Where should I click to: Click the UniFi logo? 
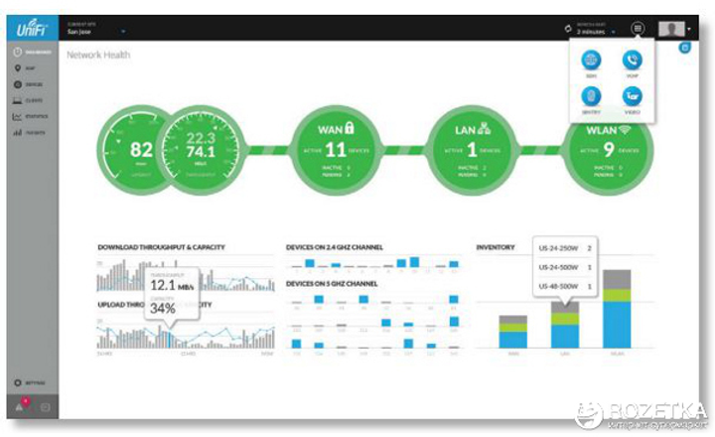click(x=33, y=28)
